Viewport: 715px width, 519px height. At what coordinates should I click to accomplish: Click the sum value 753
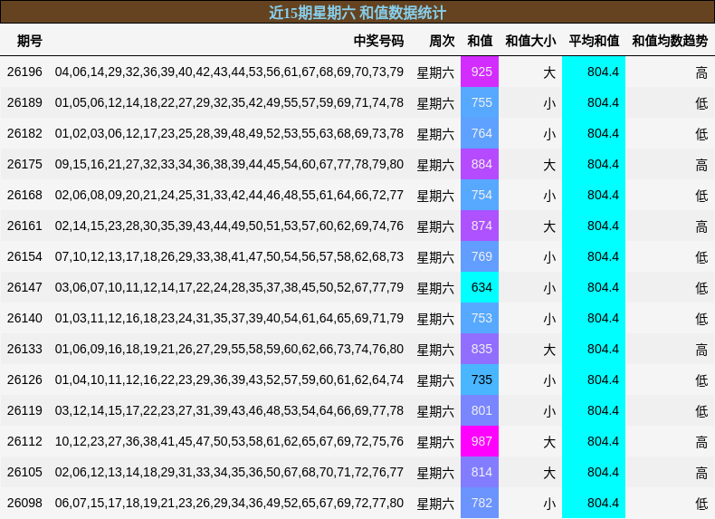pos(480,319)
